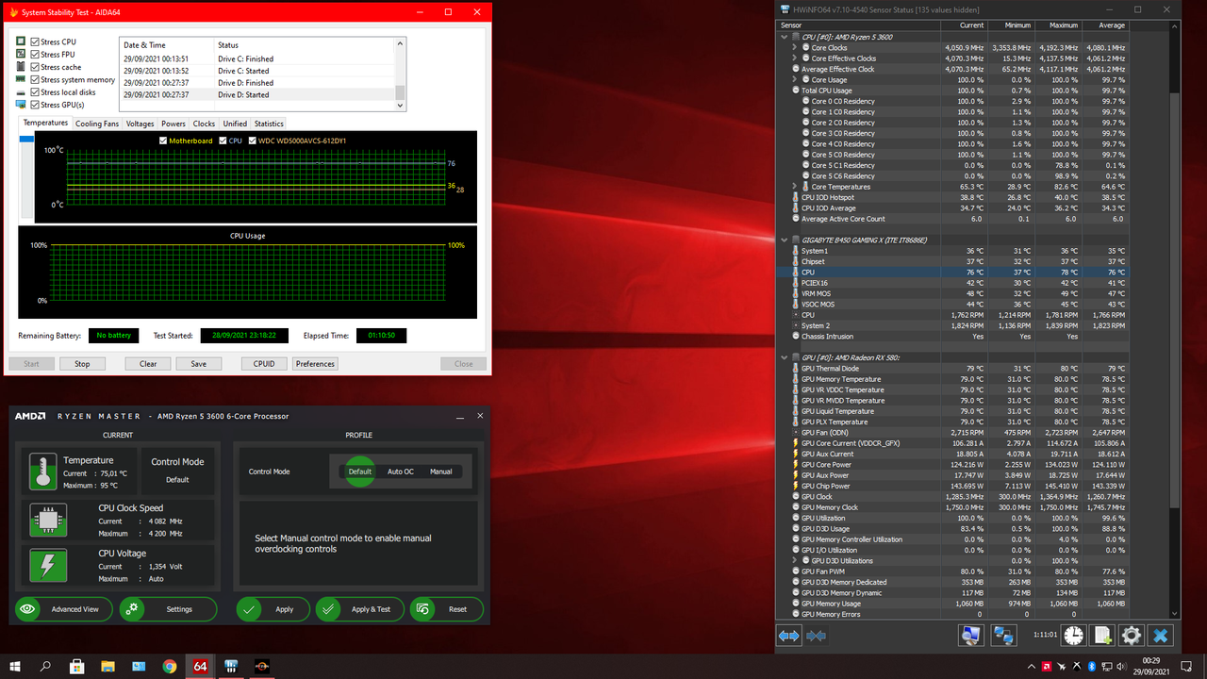This screenshot has height=679, width=1207.
Task: Open Google Chrome from the taskbar
Action: point(170,666)
